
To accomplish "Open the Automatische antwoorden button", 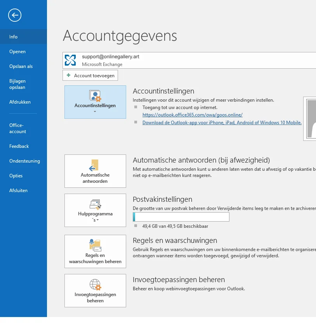I will (x=95, y=171).
